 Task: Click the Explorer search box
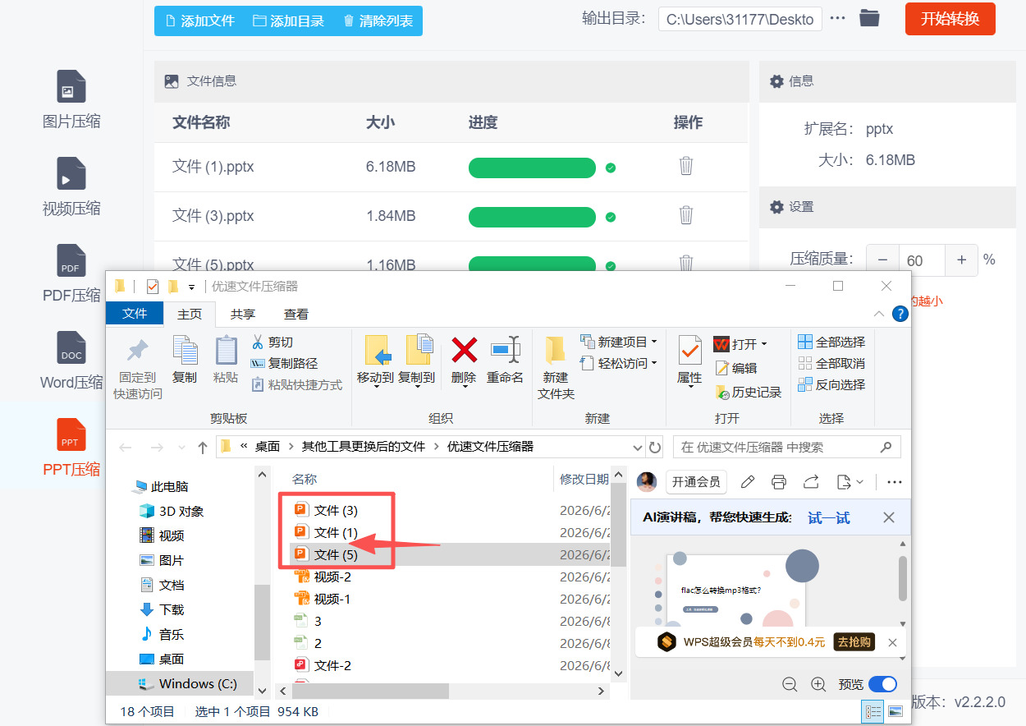click(x=787, y=448)
